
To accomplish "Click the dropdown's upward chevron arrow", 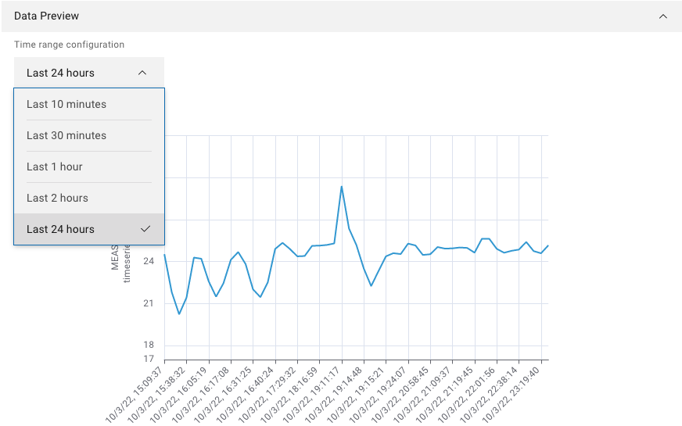I will tap(142, 73).
